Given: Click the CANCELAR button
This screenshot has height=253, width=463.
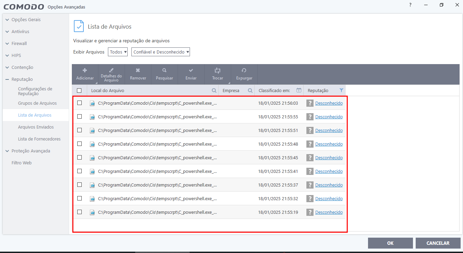Looking at the screenshot, I should click(438, 243).
